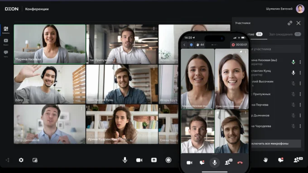The width and height of the screenshot is (308, 173).
Task: Toggle Дымников's muted microphone in list
Action: 293,115
